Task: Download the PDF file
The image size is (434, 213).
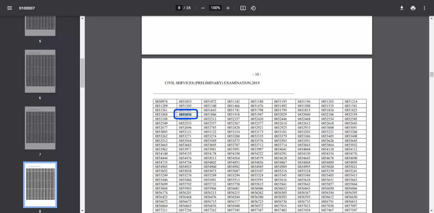Action: click(402, 8)
